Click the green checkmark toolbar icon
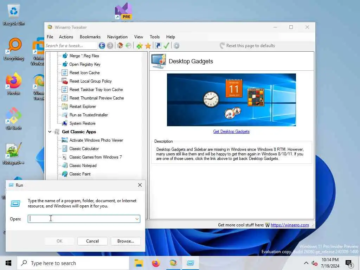 coord(166,45)
